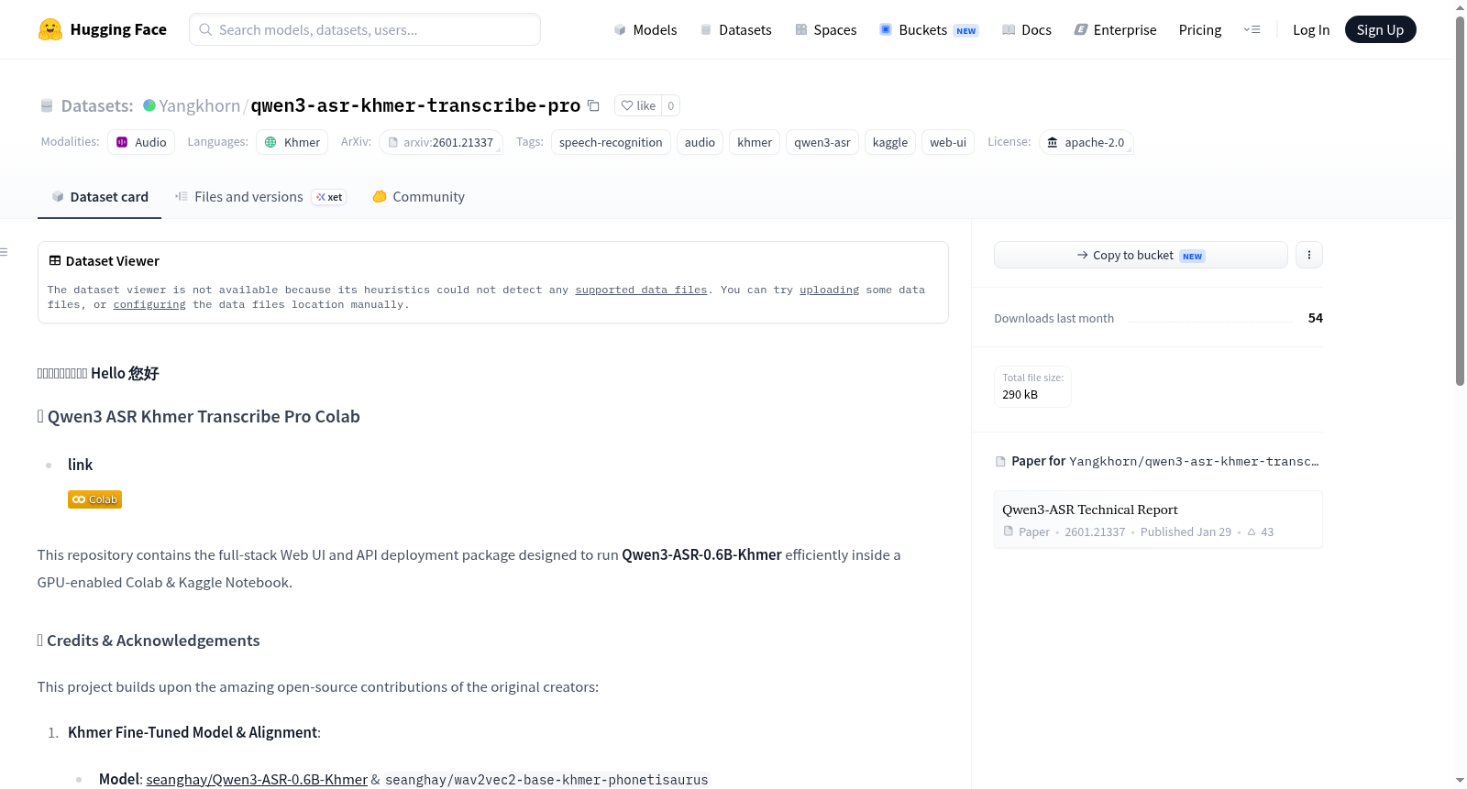
Task: Open Models in the navigation
Action: click(645, 29)
